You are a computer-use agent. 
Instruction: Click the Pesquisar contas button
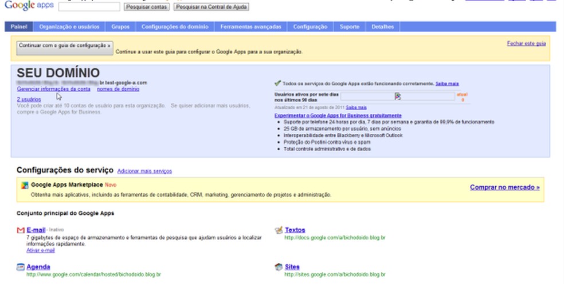tap(146, 7)
